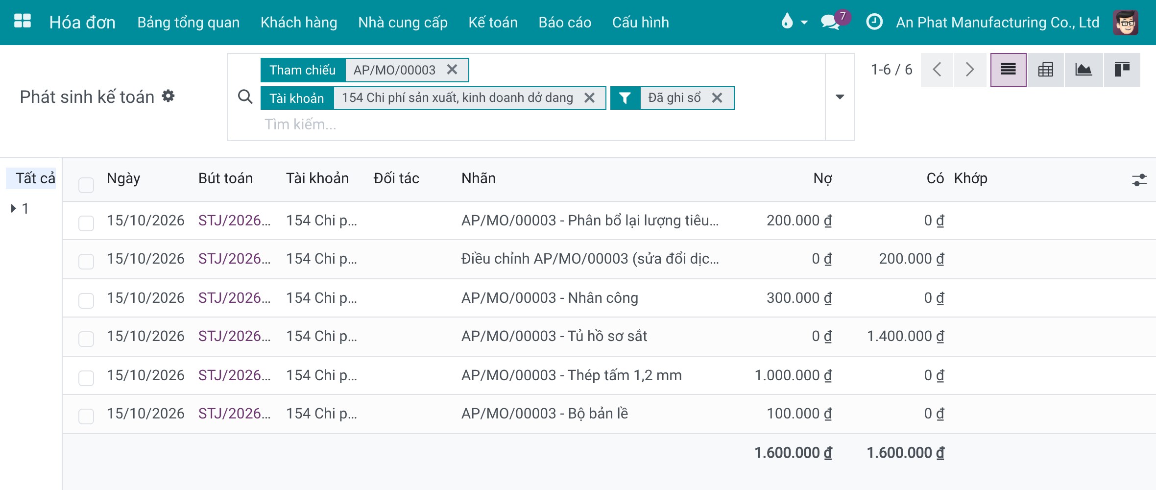1156x490 pixels.
Task: Open STJ/2026 entry link of Bộ bản lề row
Action: (234, 414)
